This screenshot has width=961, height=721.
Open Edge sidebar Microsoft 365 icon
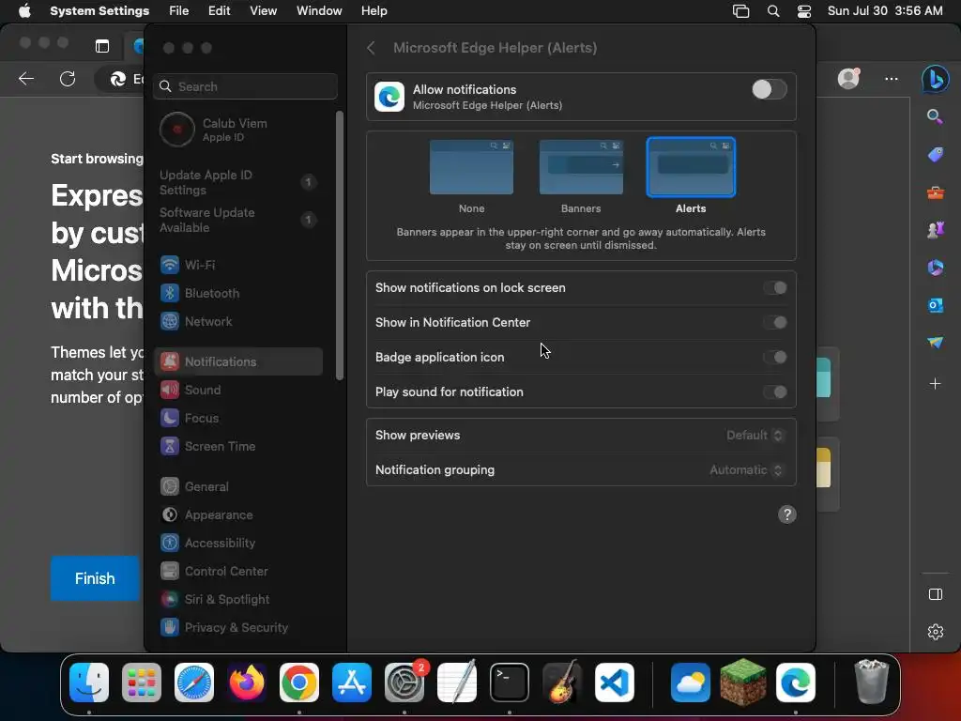[936, 268]
